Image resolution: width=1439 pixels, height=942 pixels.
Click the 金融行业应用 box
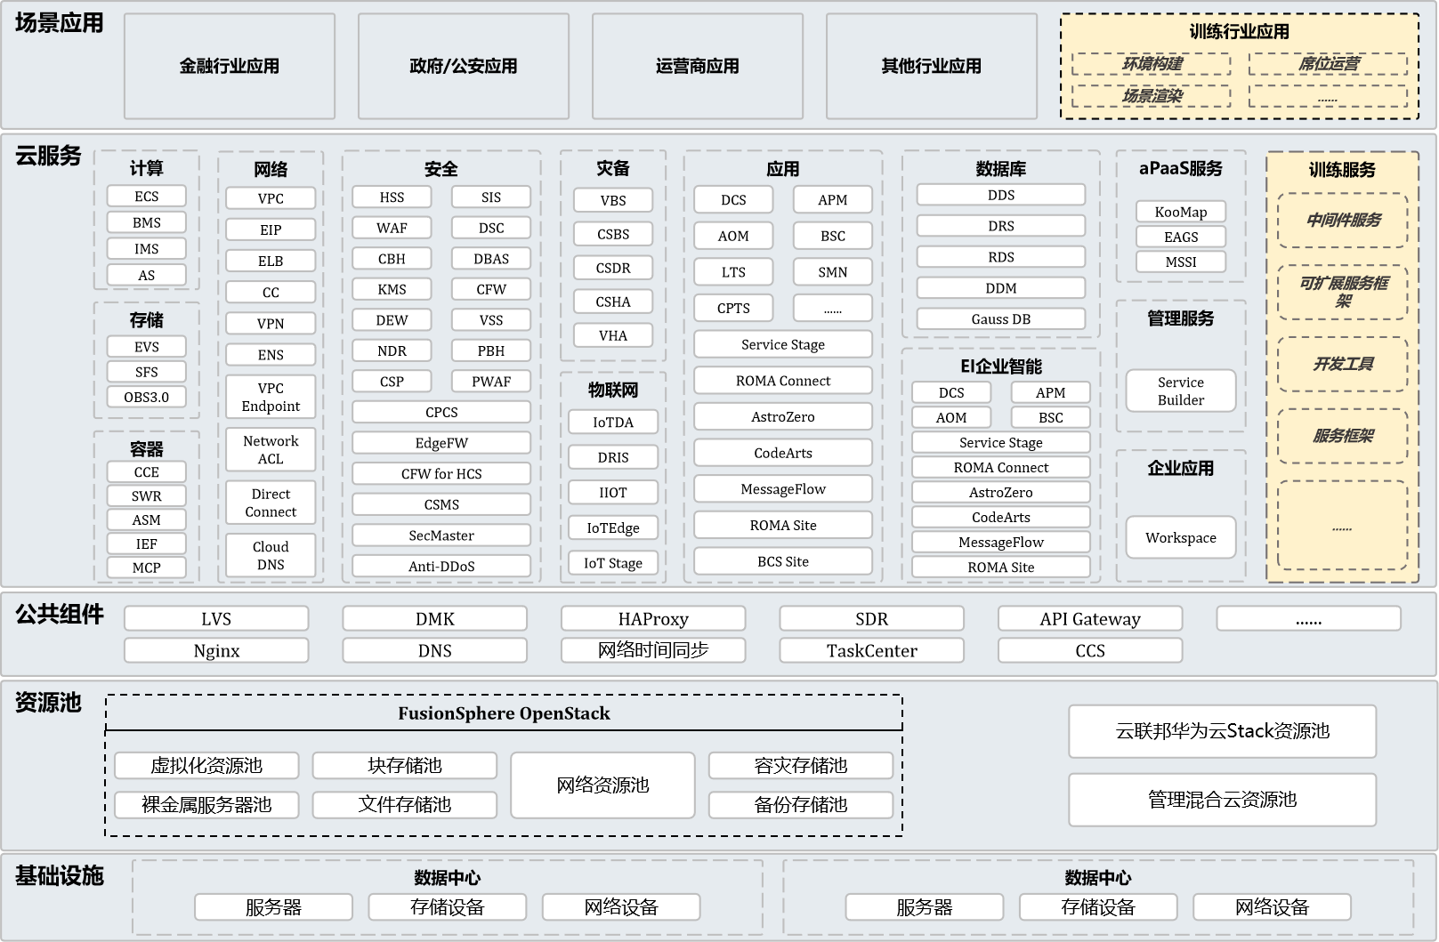[230, 66]
